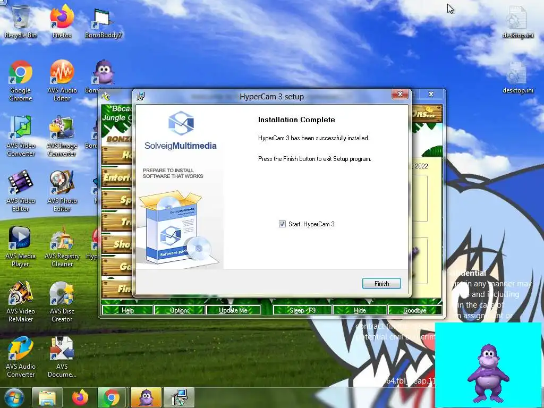Open AVS Registry Cleaner shortcut
This screenshot has width=544, height=408.
tap(62, 245)
